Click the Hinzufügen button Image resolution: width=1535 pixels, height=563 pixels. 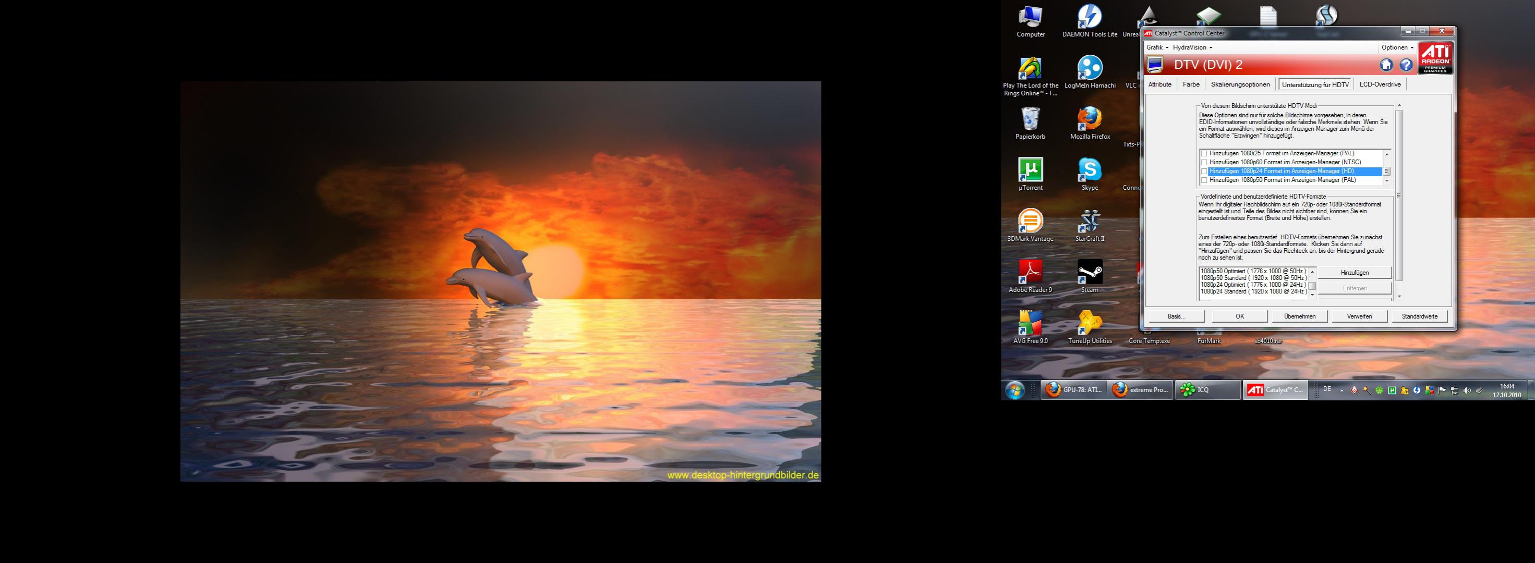pyautogui.click(x=1354, y=272)
